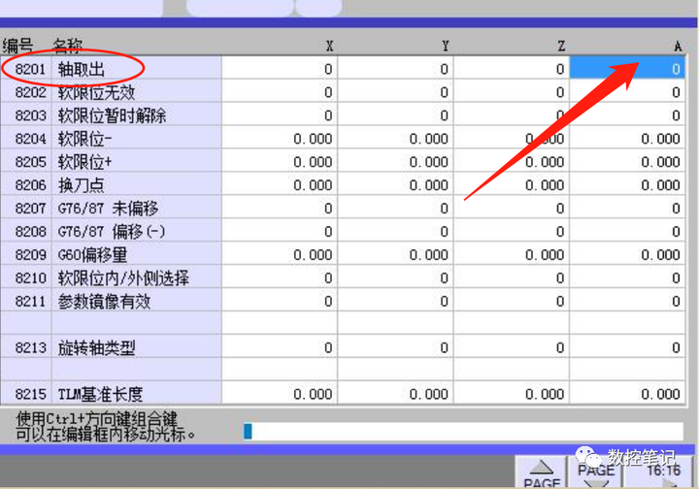Click the Y value of 8215 TLM基准长度
Screen dimensions: 699x489
click(x=395, y=394)
